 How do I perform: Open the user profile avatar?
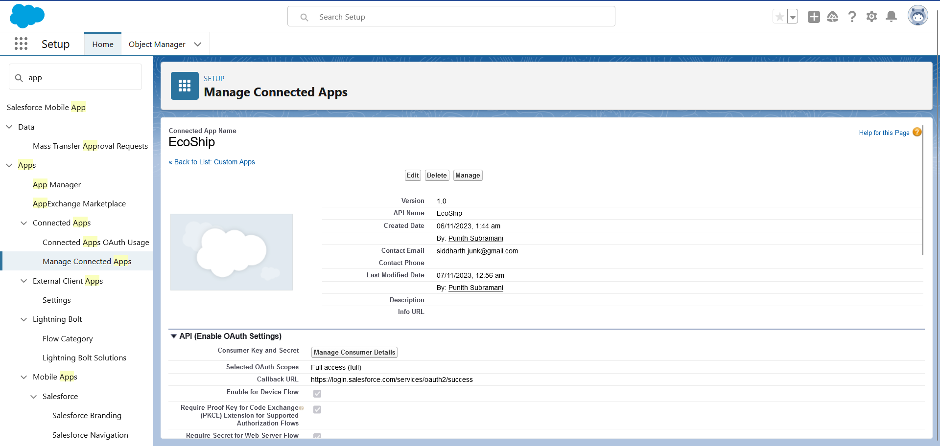(917, 16)
